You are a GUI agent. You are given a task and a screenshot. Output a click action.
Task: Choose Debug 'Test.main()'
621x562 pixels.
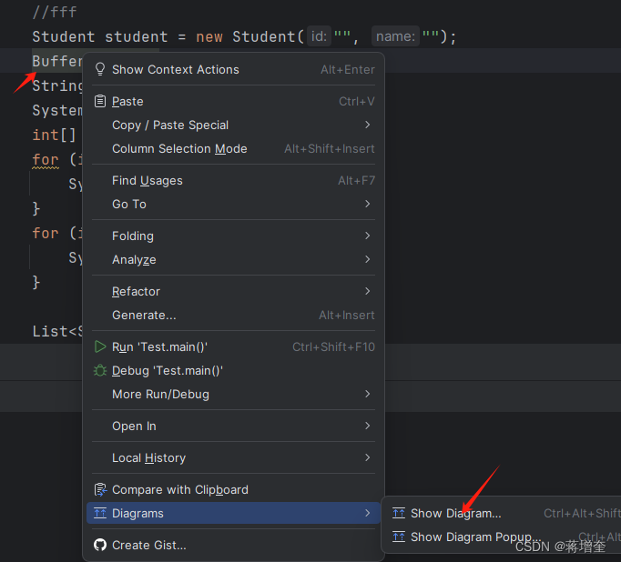tap(234, 371)
